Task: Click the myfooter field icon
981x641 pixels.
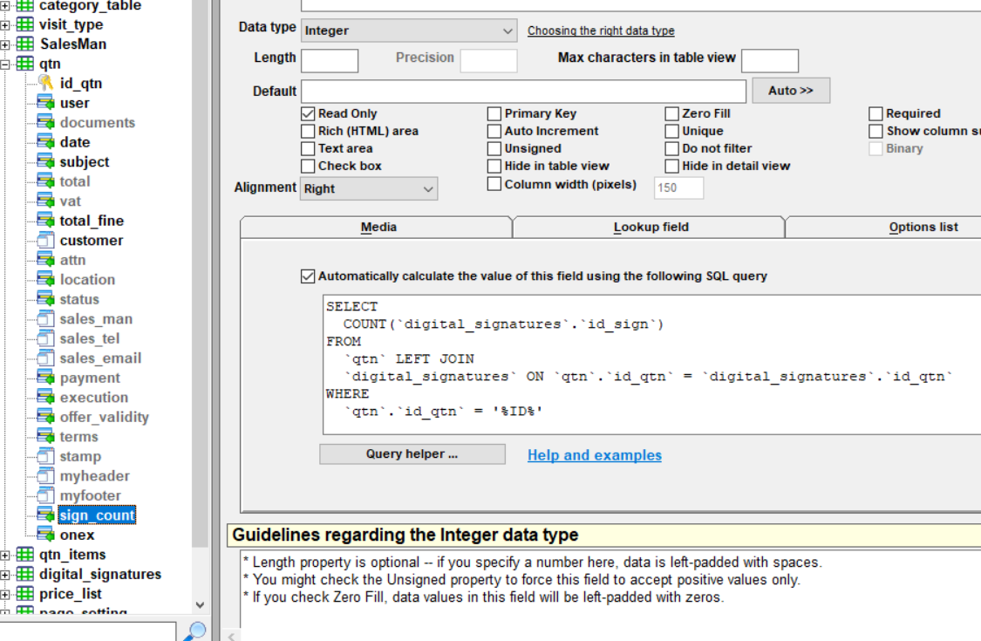Action: 45,495
